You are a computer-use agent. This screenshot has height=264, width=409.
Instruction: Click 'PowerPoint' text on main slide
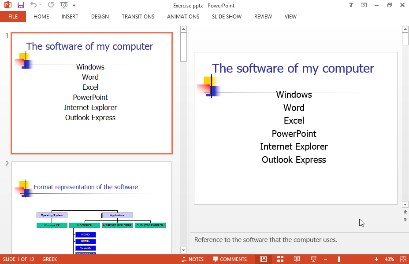click(294, 134)
